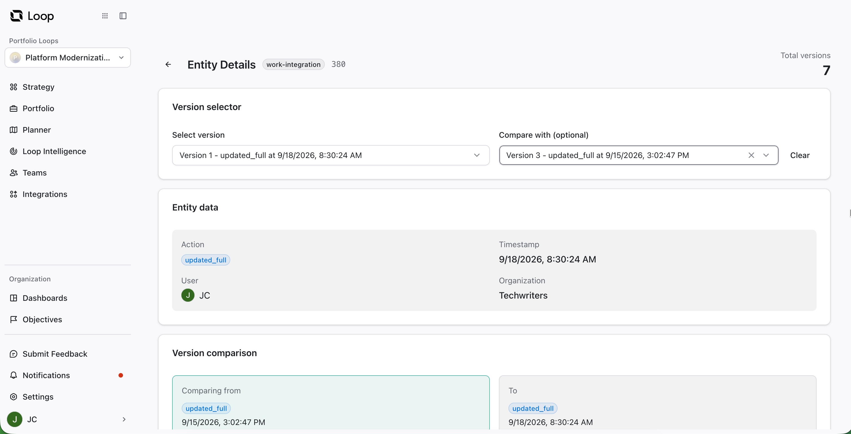Click the Settings gear icon
851x434 pixels.
tap(14, 397)
